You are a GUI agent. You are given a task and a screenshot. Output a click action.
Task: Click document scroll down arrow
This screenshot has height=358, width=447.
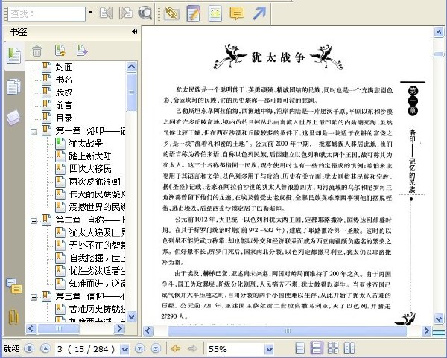coord(439,319)
